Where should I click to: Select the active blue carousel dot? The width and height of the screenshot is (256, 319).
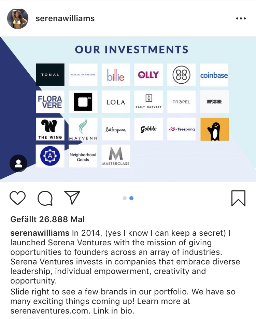coord(131,198)
